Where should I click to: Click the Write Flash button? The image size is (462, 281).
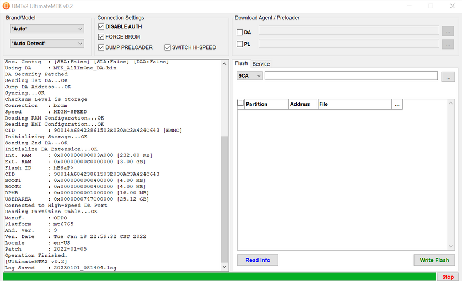434,260
